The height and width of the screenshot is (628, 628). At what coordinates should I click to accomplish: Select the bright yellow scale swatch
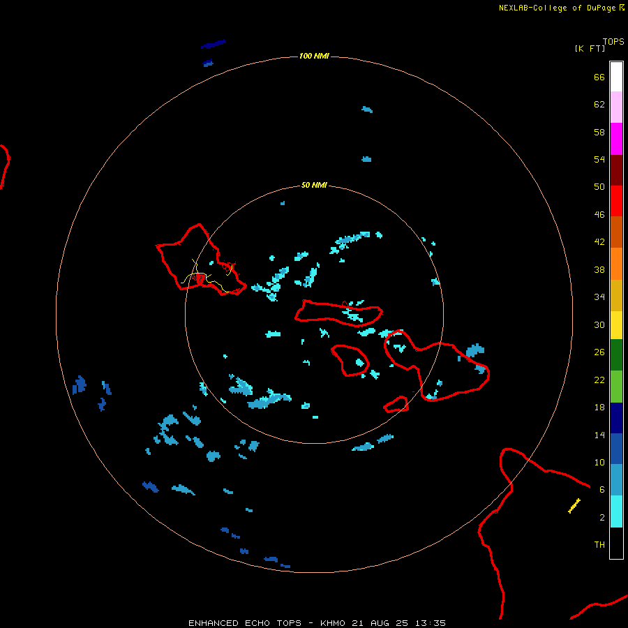616,325
